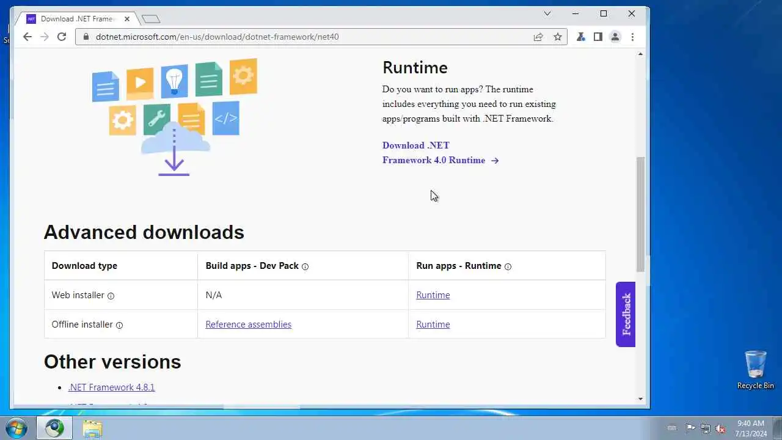Click the muted volume tray icon
The height and width of the screenshot is (440, 782).
click(x=720, y=428)
